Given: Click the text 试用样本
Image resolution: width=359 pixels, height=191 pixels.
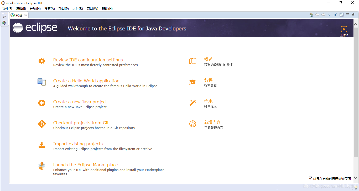Looking at the screenshot, I should tap(211, 107).
